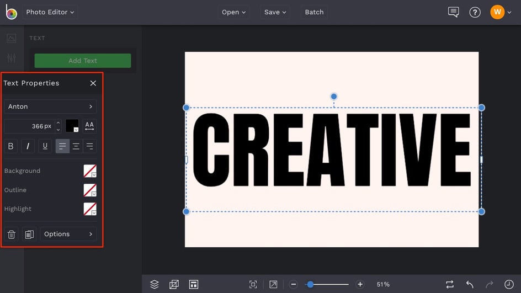Click the top-left text box corner handle

tap(186, 108)
